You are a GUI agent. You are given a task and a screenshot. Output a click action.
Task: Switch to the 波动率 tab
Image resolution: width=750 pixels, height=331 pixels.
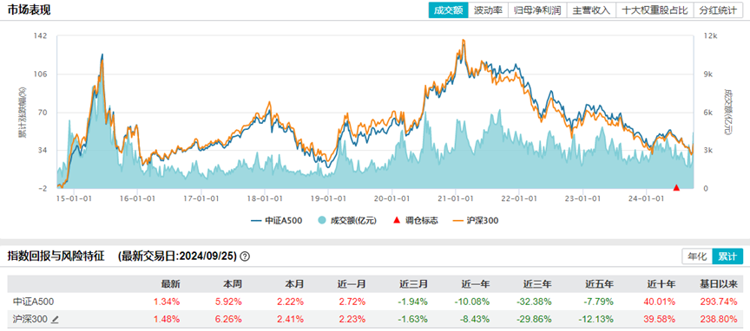point(488,10)
